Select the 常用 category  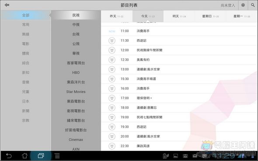pos(26,24)
